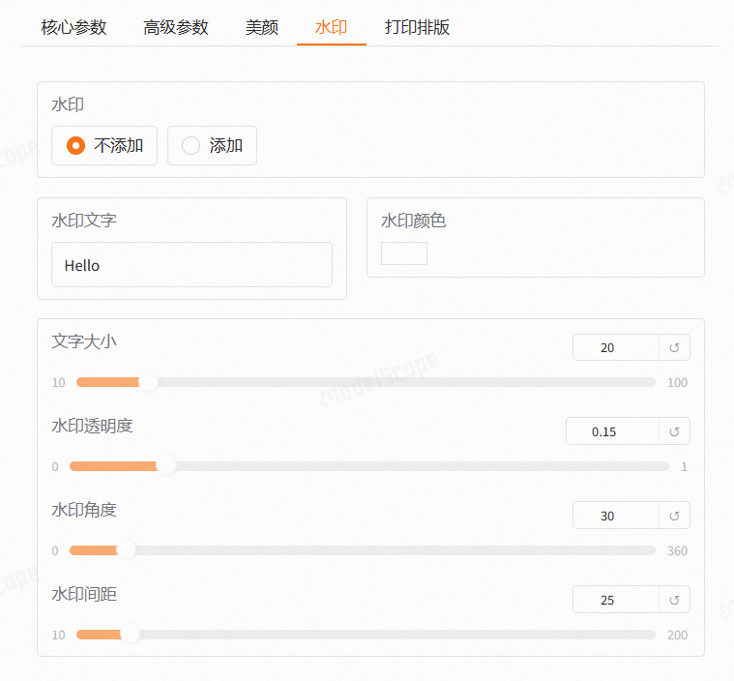Screen dimensions: 734x681
Task: Click the 水印文字 text field containing Hello
Action: (191, 265)
